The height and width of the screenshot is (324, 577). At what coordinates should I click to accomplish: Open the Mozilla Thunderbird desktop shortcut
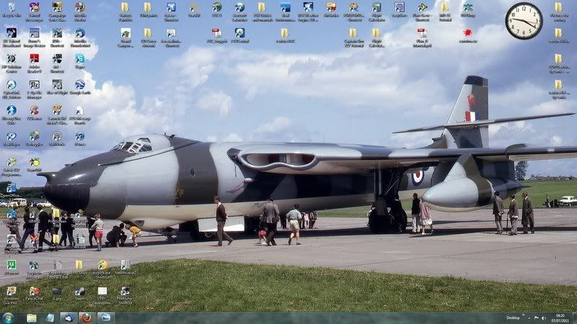pyautogui.click(x=80, y=38)
